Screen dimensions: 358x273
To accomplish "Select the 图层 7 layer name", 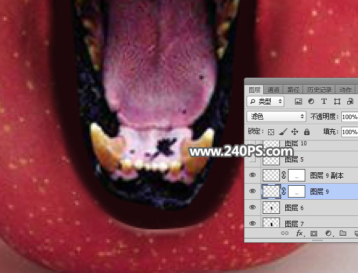I will click(x=294, y=223).
